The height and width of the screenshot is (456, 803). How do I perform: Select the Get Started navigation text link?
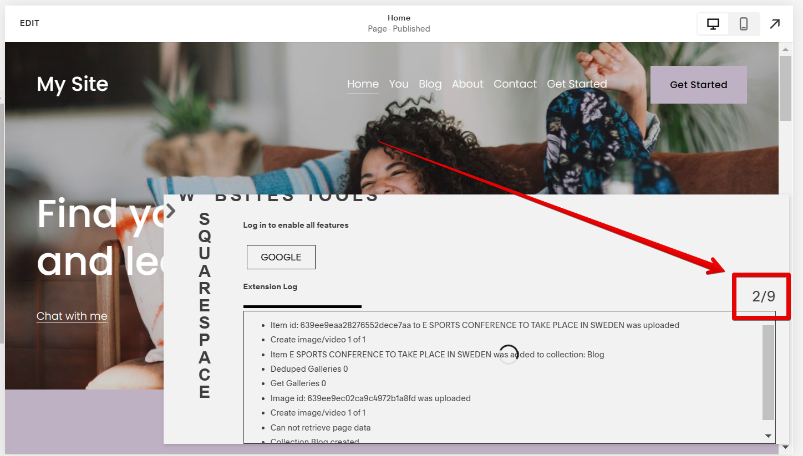[577, 84]
